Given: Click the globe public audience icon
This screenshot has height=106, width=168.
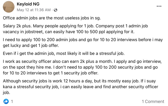Looking at the screenshot, I should pos(56,10).
